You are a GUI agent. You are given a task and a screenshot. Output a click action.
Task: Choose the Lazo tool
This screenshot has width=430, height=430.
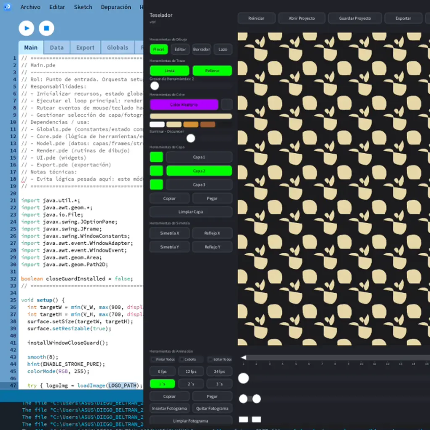pyautogui.click(x=223, y=49)
